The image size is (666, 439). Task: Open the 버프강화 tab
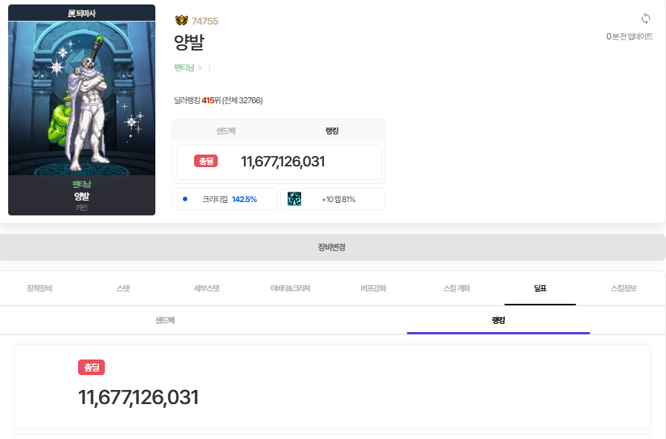[373, 288]
